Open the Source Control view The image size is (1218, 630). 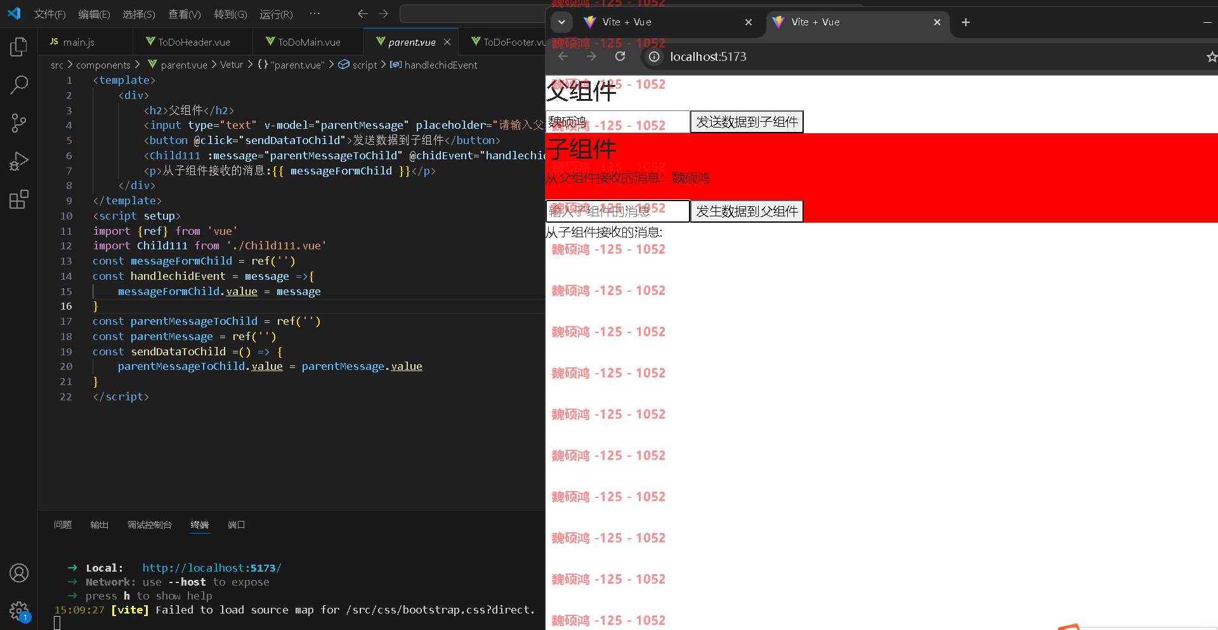pyautogui.click(x=19, y=123)
